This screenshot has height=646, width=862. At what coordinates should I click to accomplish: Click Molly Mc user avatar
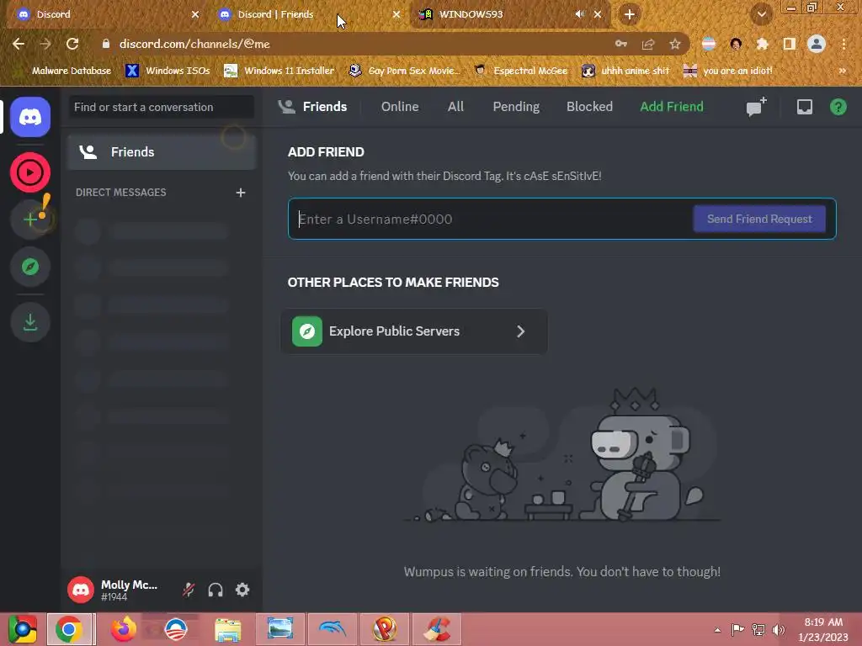(80, 590)
